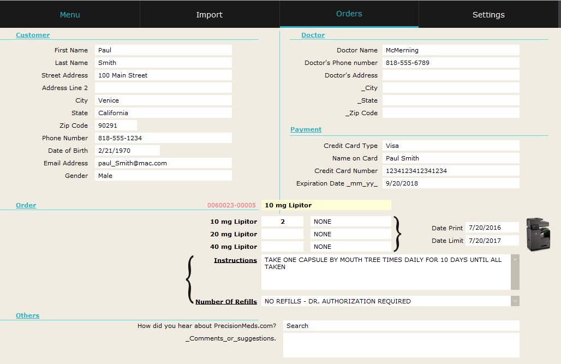
Task: Click empty 40 mg Lipitor quantity field
Action: click(282, 247)
